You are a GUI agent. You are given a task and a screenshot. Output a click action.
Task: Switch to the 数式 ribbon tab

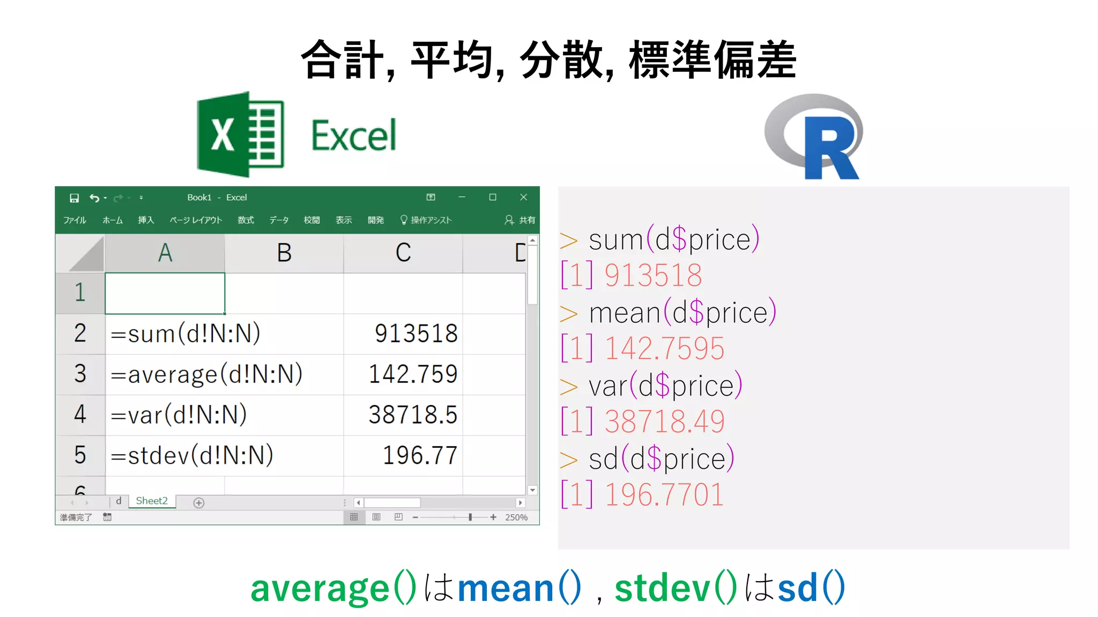(246, 220)
